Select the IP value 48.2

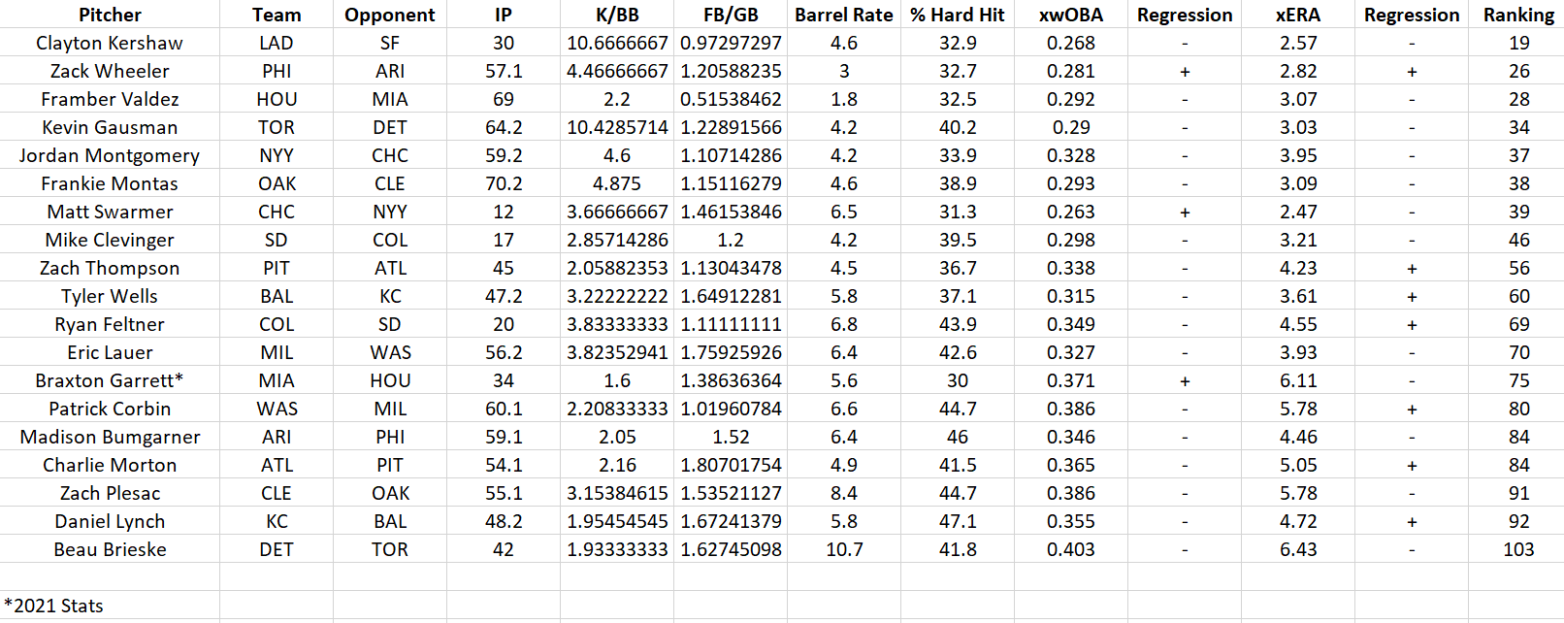504,521
